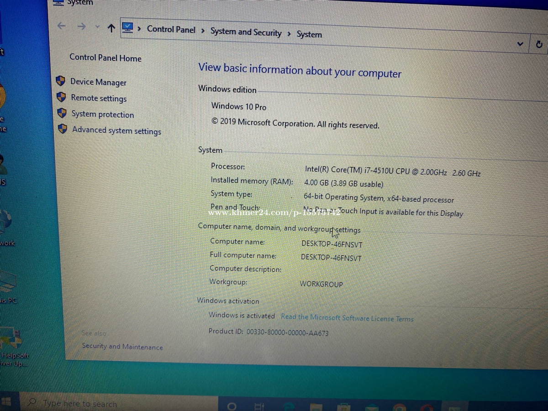
Task: Expand the chevron after Control Panel breadcrumb
Action: click(x=203, y=31)
